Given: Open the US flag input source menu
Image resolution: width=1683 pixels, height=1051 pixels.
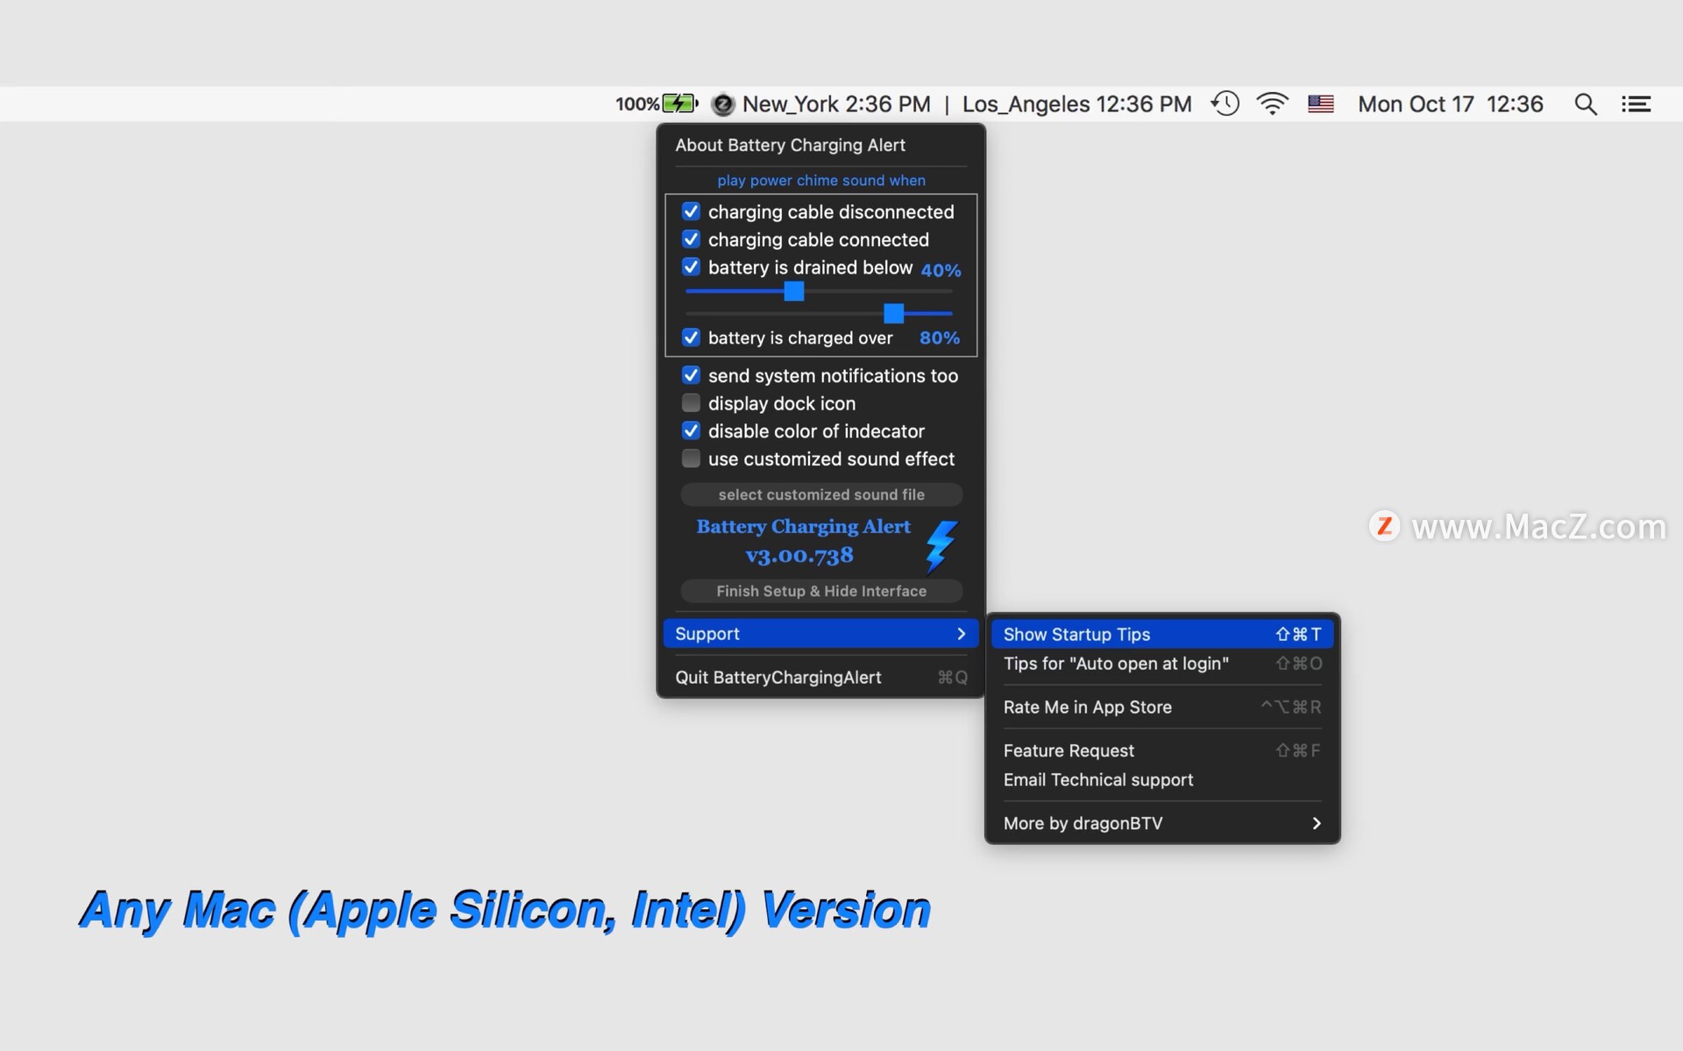Looking at the screenshot, I should 1321,103.
